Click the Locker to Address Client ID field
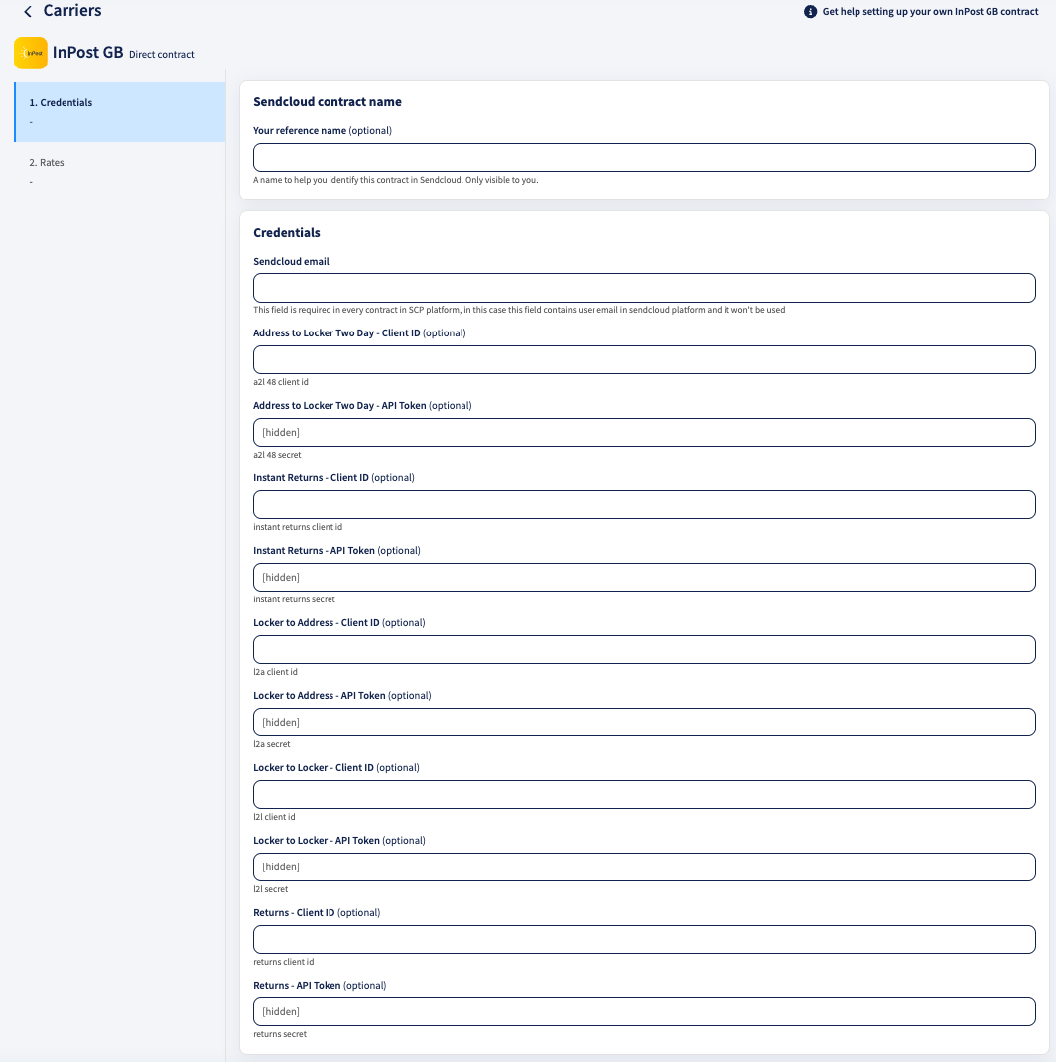 (644, 649)
